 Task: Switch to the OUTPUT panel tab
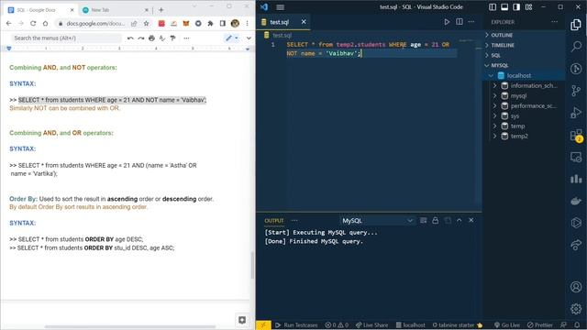(x=274, y=221)
